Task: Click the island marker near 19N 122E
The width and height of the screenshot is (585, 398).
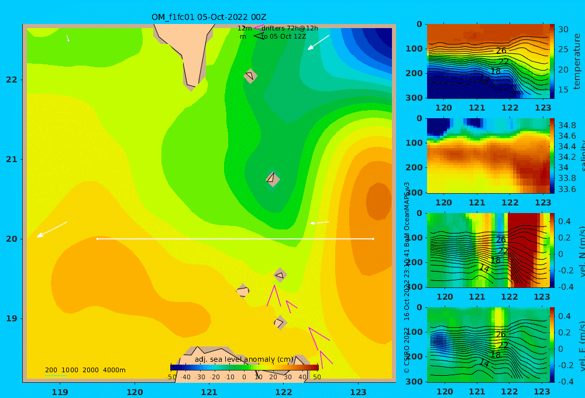Action: click(x=280, y=322)
